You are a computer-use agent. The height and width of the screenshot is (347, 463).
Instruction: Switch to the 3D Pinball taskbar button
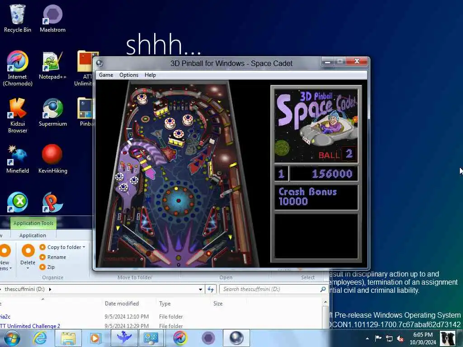pyautogui.click(x=236, y=338)
